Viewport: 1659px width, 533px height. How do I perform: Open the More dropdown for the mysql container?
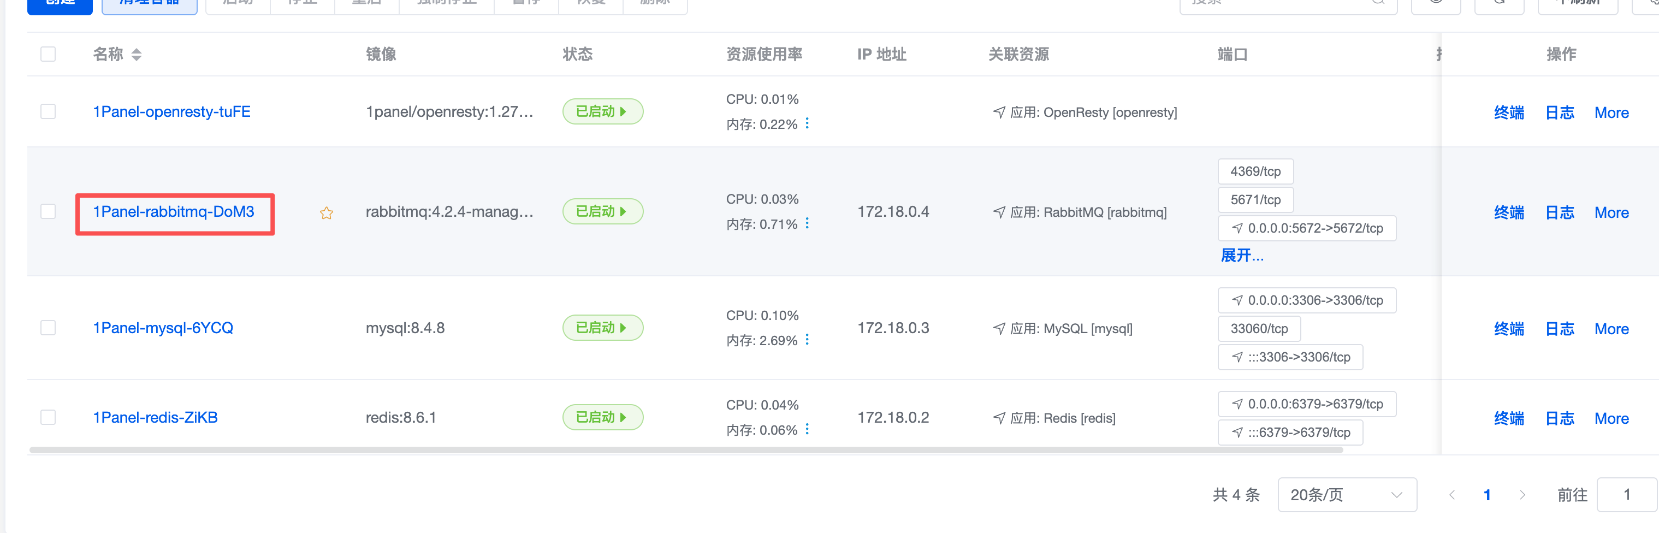click(x=1611, y=329)
